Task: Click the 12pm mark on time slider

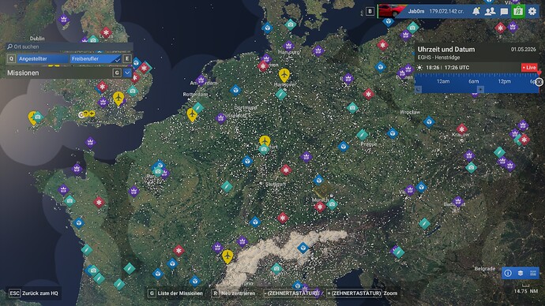Action: pyautogui.click(x=504, y=81)
